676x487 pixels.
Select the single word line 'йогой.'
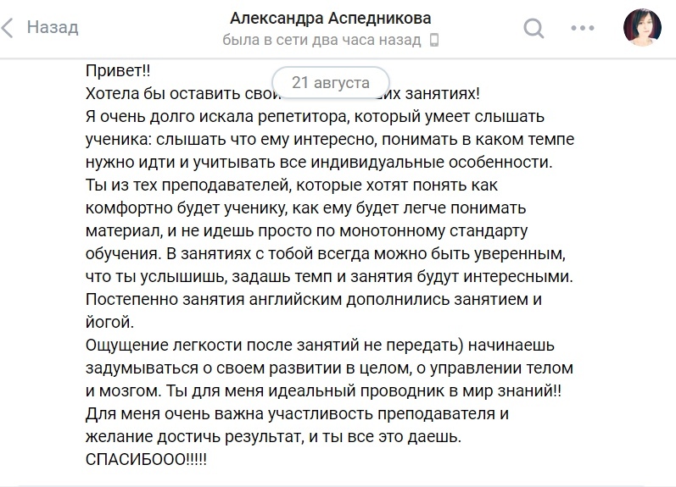coord(109,322)
